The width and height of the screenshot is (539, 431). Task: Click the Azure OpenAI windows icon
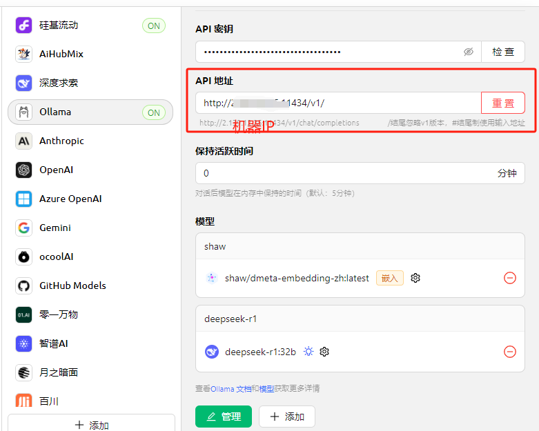point(23,199)
